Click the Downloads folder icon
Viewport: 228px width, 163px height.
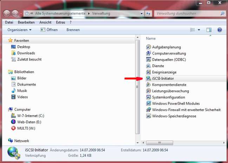(13, 53)
